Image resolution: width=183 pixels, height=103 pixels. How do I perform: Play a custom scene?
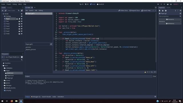[x=171, y=4]
